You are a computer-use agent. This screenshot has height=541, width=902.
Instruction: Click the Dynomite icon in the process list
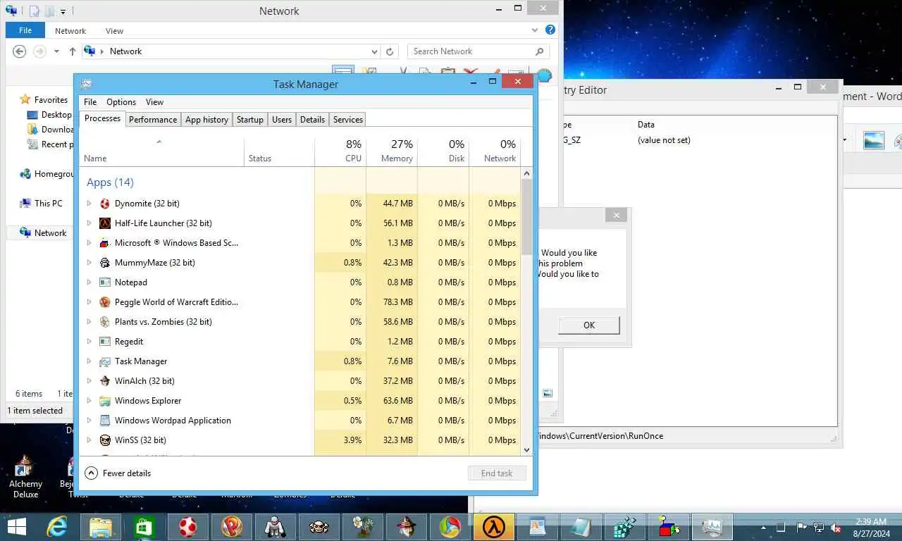pos(104,204)
